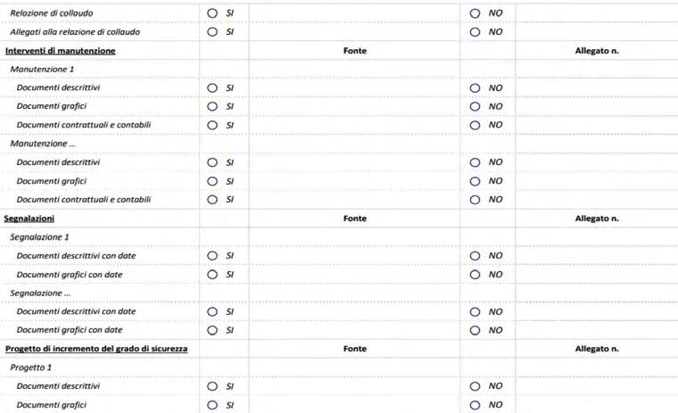Check NO for Segnalazione ... Documenti grafici con date

tap(475, 330)
